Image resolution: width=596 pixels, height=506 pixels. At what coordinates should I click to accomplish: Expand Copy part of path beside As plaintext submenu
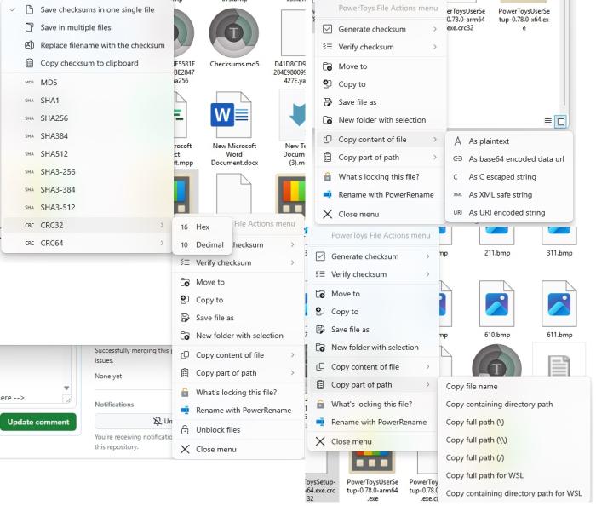pos(380,158)
